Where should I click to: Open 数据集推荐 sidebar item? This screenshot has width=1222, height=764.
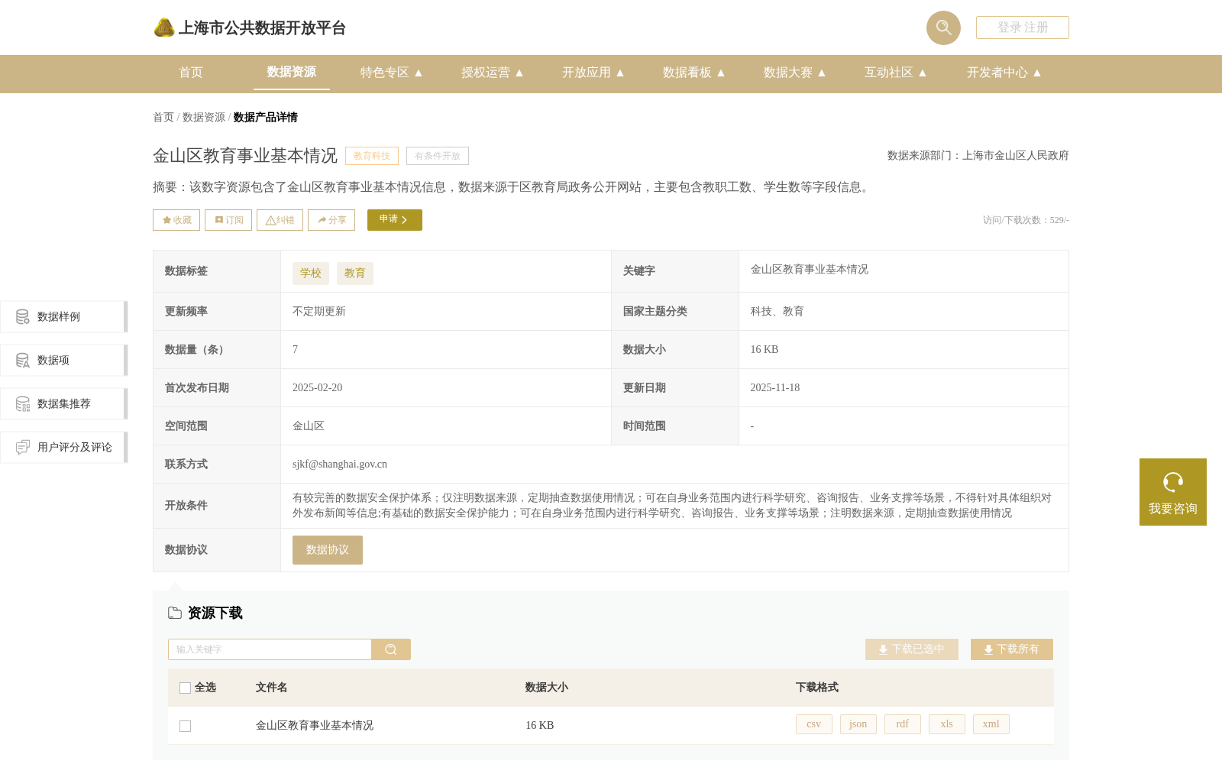[x=64, y=403]
